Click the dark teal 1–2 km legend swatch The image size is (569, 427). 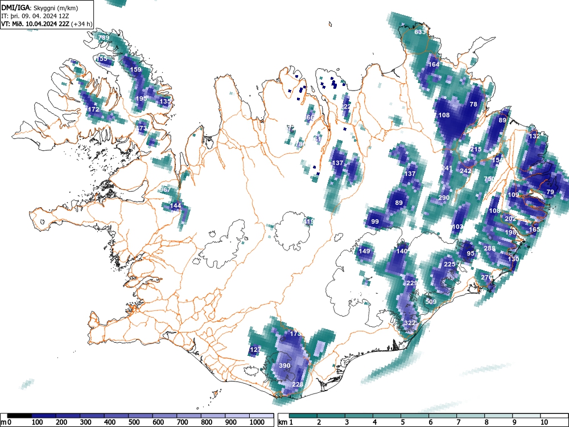(303, 416)
